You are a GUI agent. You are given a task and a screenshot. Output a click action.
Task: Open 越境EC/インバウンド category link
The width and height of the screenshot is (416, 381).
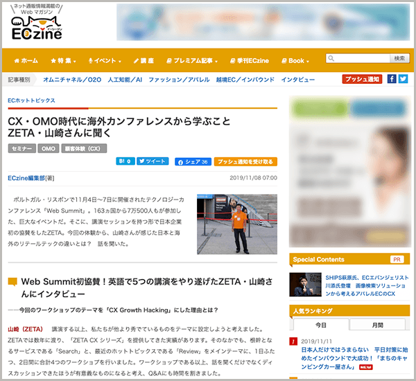[245, 80]
